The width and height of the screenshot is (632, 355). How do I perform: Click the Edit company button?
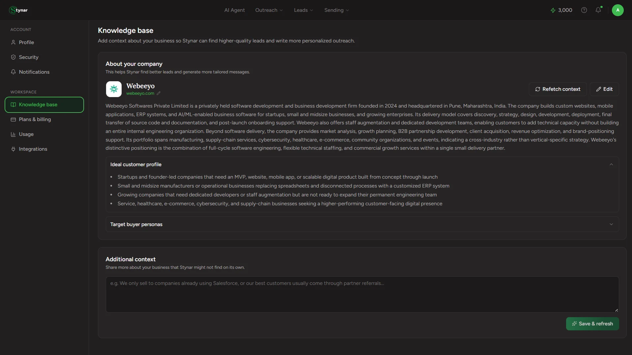604,89
